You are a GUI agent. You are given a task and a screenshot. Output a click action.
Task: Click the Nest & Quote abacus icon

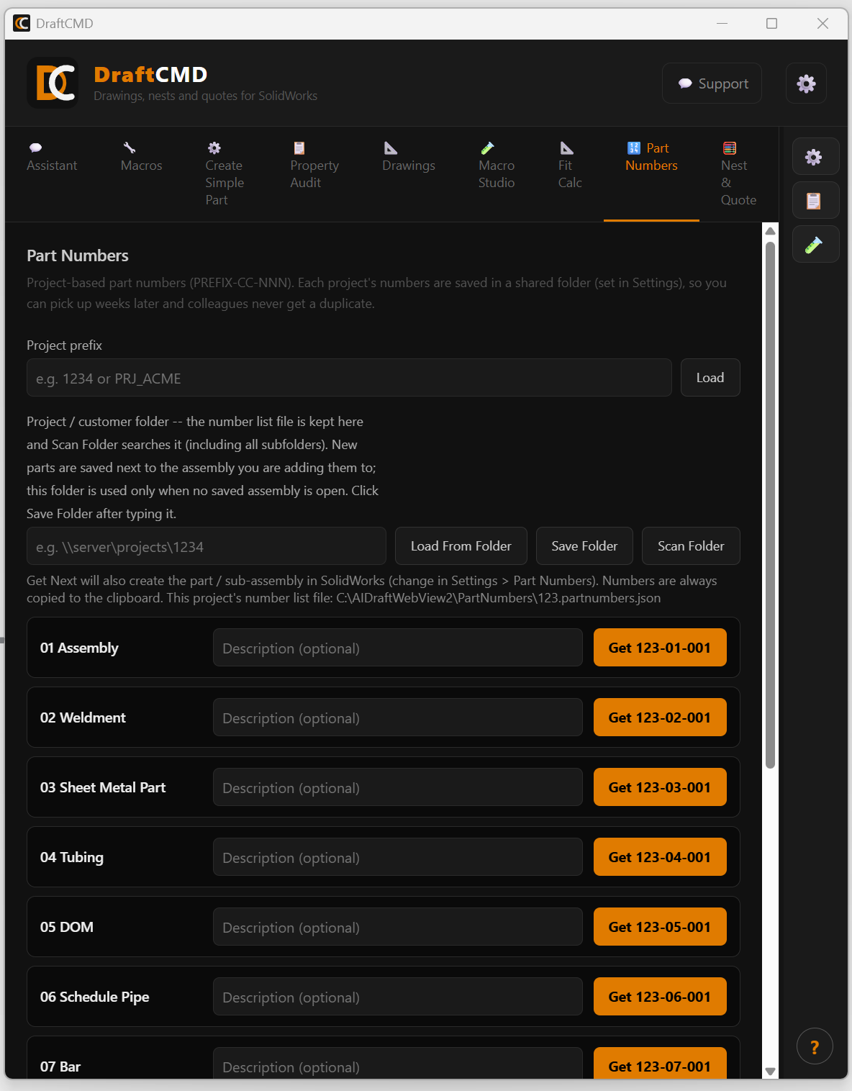(x=730, y=148)
